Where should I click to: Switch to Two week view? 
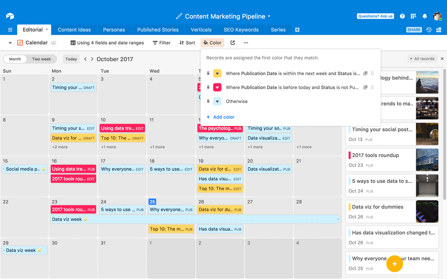click(41, 59)
